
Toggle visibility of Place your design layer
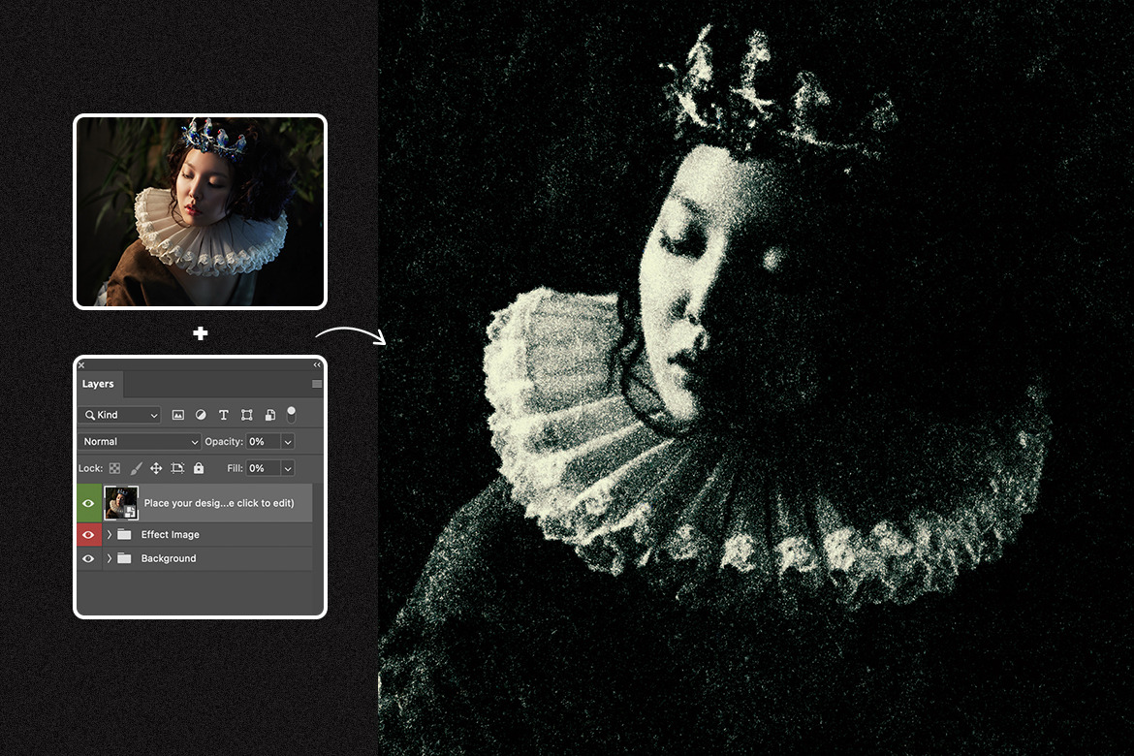(89, 503)
